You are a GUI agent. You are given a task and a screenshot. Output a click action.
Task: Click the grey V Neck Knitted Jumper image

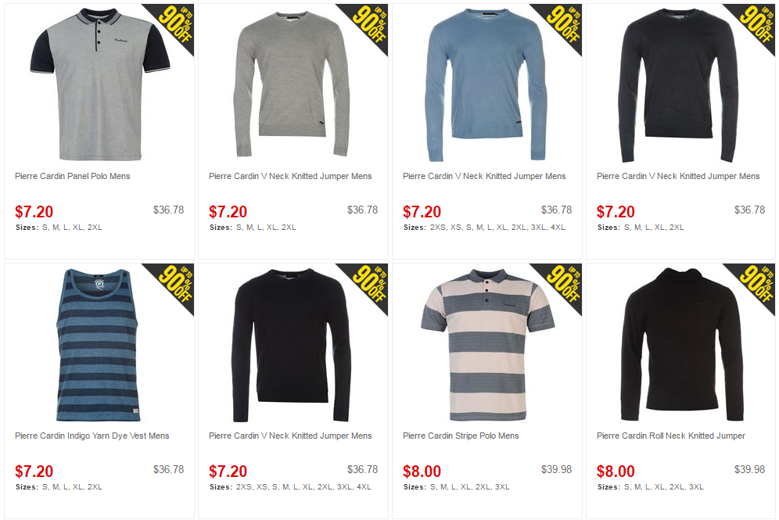292,83
